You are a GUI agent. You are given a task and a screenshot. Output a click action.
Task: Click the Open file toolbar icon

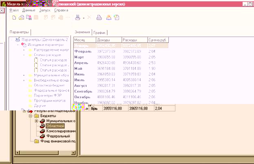(x=22, y=17)
